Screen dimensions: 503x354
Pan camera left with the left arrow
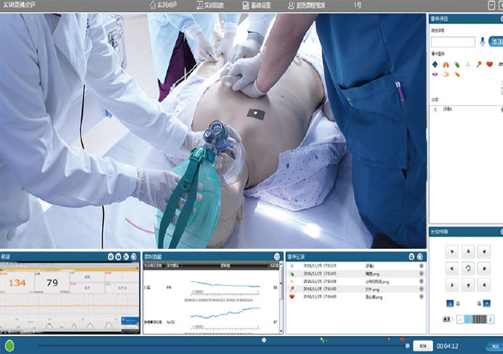click(451, 268)
